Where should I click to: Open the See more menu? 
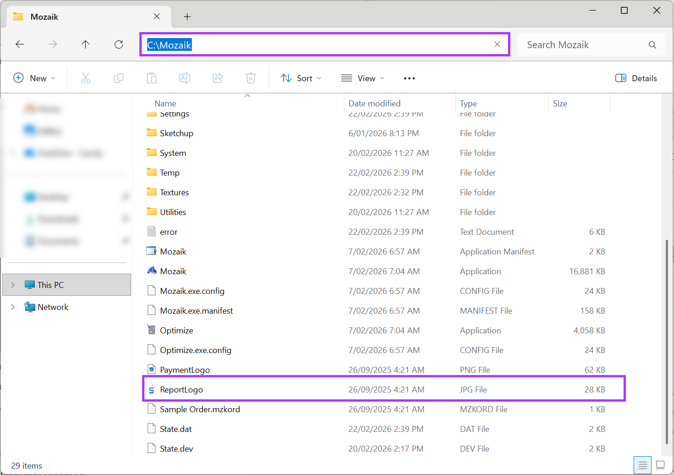tap(409, 78)
